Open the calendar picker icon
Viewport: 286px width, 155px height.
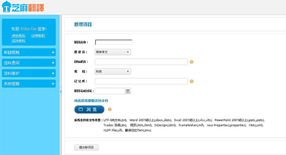click(128, 91)
